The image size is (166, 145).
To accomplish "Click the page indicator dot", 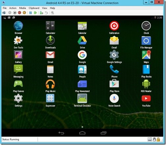I will click(x=82, y=127).
